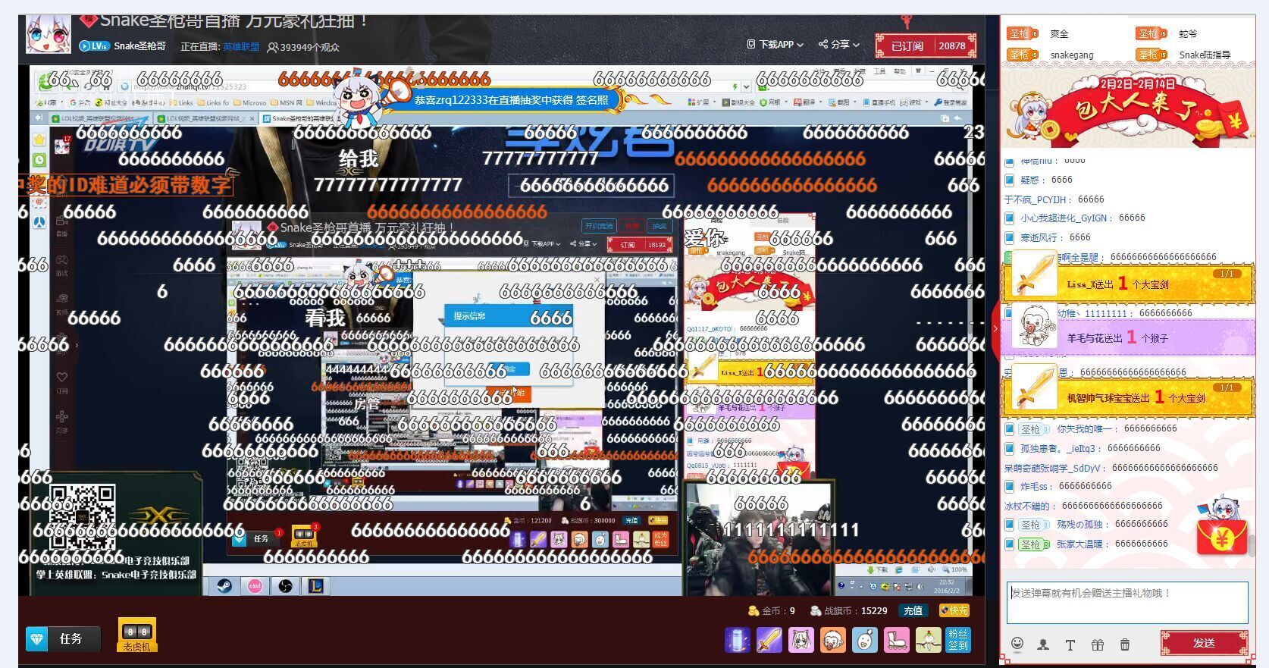Click username 冰杖不错的 in chat
1269x668 pixels.
point(1026,506)
